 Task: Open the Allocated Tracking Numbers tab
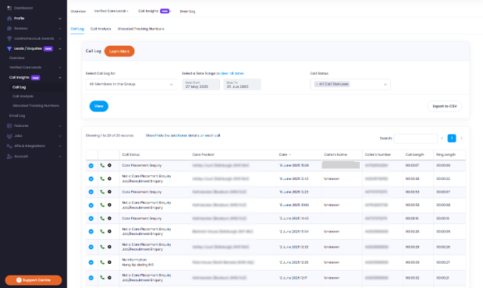tap(140, 29)
